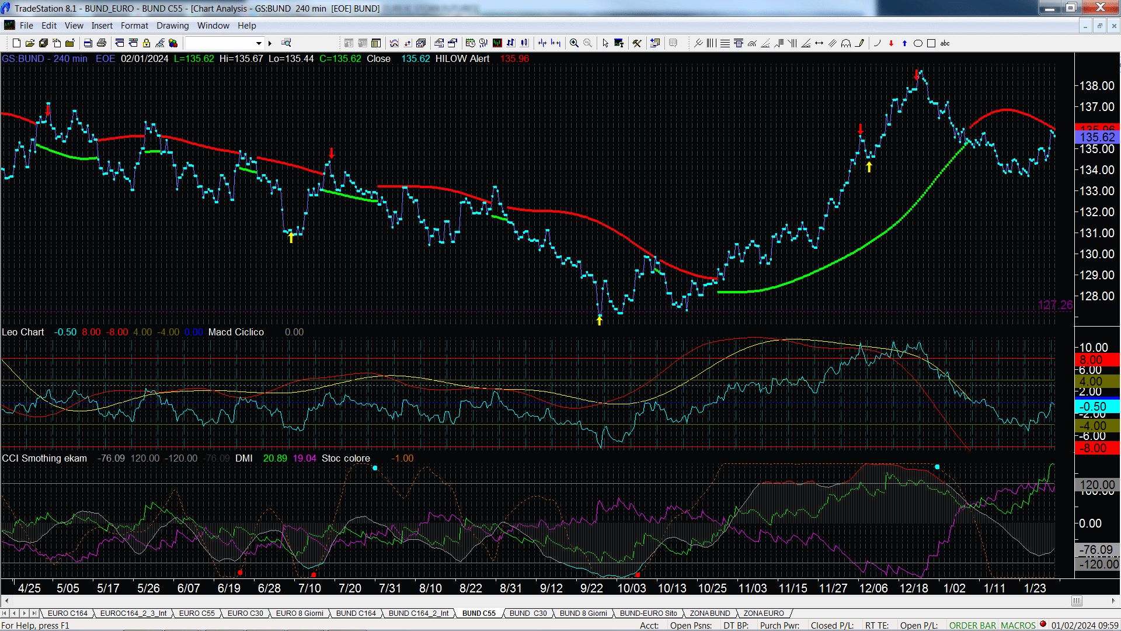1121x631 pixels.
Task: Click the 'Leo Chart' indicator label
Action: 23,332
